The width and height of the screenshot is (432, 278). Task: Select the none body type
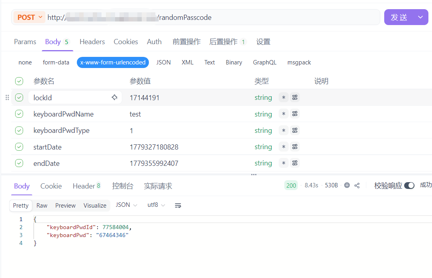point(25,62)
